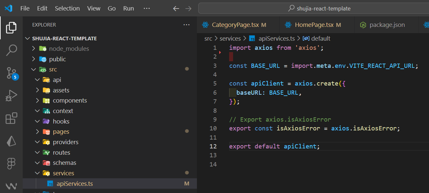Click the routes folder icon
Image resolution: width=429 pixels, height=193 pixels.
click(46, 152)
